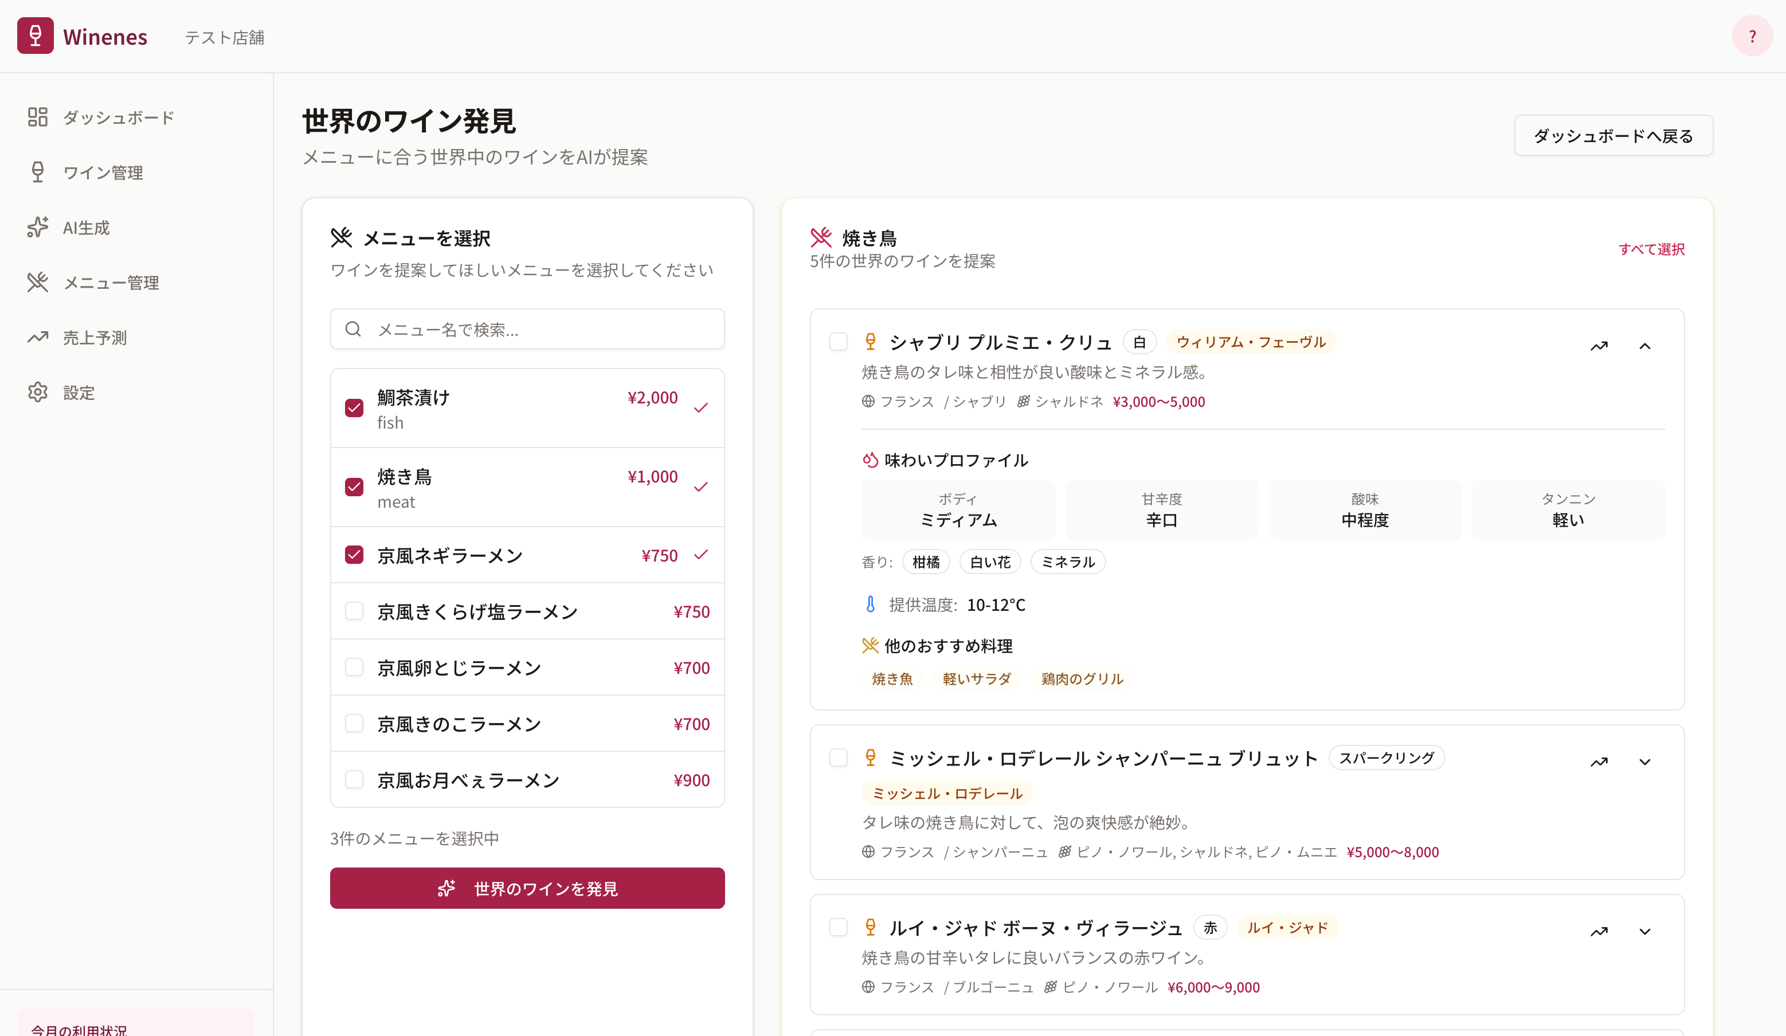Click the help question mark icon
The width and height of the screenshot is (1786, 1036).
point(1752,36)
